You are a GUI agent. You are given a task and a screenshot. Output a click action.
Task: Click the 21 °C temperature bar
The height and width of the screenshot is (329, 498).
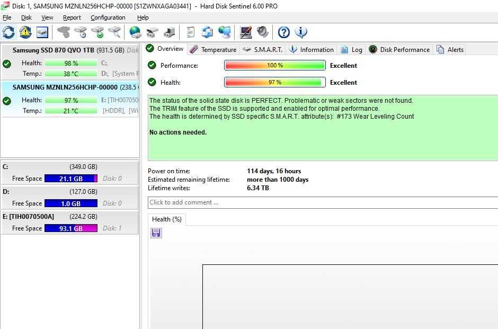(71, 111)
